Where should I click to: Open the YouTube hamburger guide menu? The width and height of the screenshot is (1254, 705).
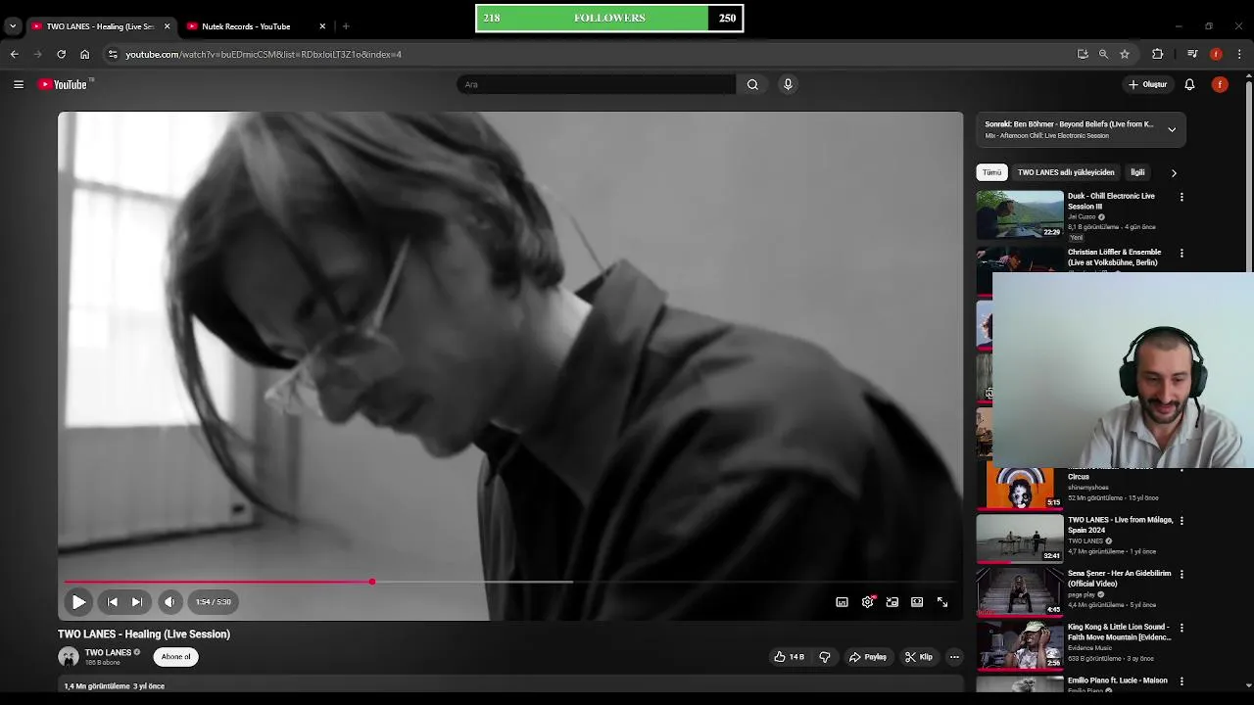(x=19, y=84)
